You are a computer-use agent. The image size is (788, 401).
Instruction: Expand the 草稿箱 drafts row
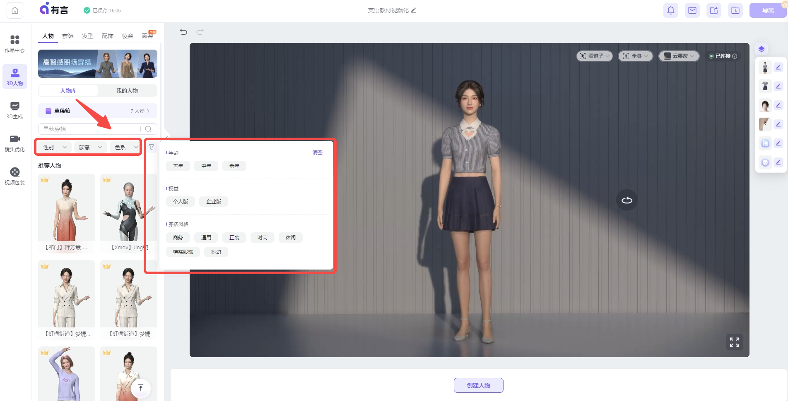coord(98,111)
